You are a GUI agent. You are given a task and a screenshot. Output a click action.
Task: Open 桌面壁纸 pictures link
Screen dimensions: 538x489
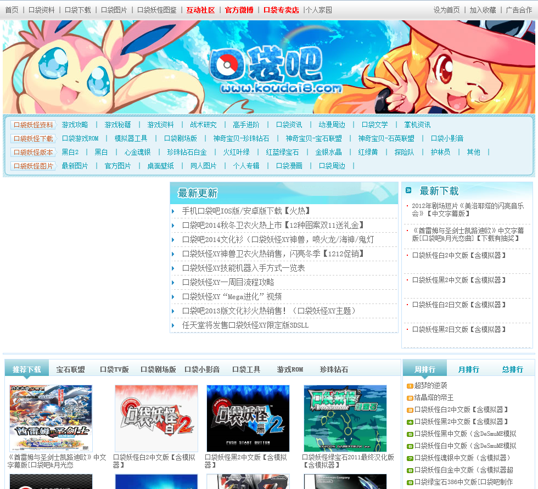point(160,166)
